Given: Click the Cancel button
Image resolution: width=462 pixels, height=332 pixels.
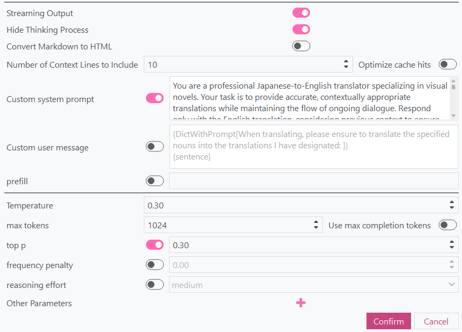Looking at the screenshot, I should coord(436,321).
